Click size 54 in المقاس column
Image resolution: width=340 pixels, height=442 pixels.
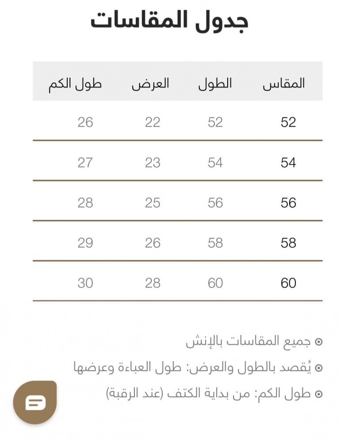[x=288, y=163]
